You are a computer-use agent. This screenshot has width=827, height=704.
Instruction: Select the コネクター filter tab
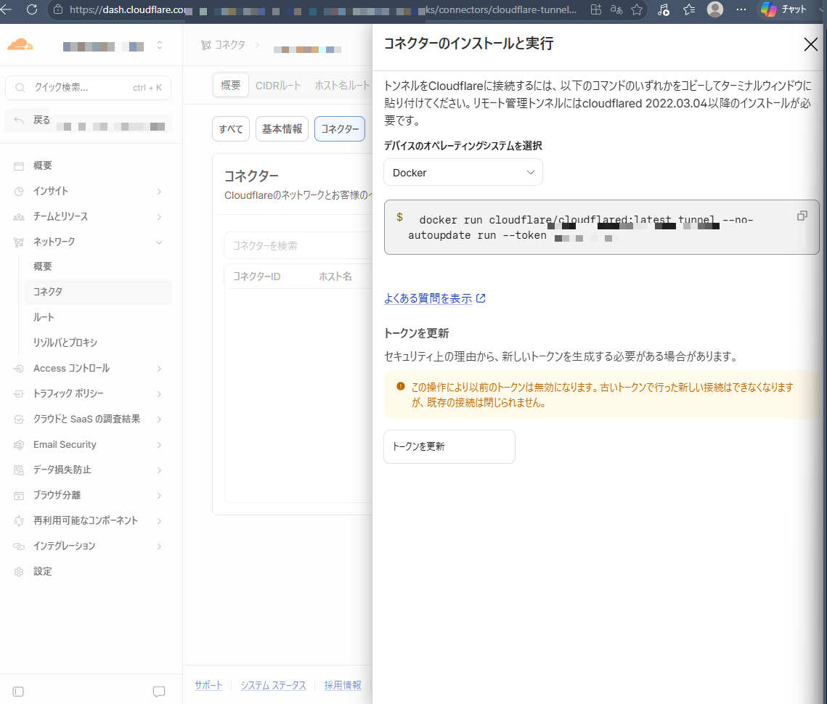point(340,129)
